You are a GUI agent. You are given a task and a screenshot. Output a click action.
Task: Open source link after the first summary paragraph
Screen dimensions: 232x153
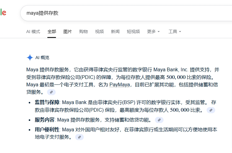(51, 92)
